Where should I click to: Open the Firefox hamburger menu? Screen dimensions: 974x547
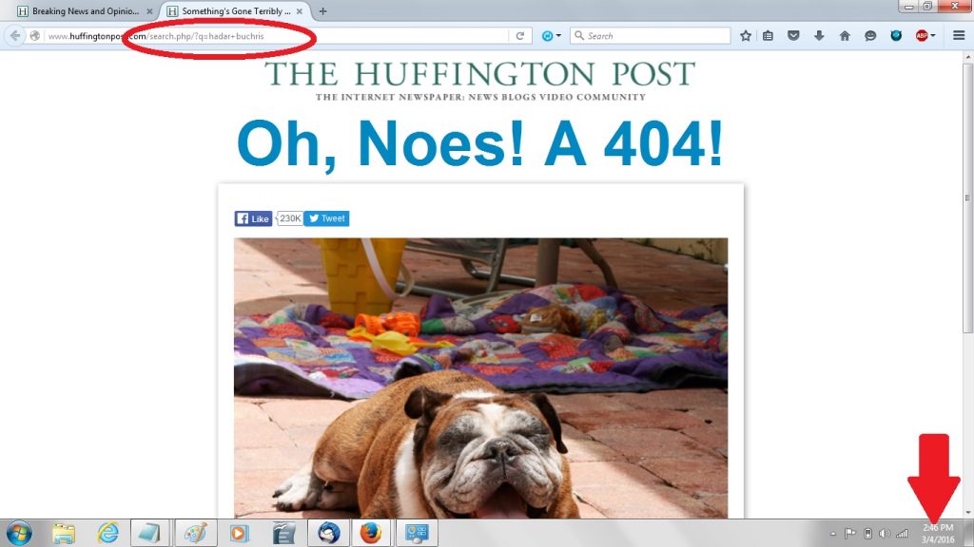959,36
